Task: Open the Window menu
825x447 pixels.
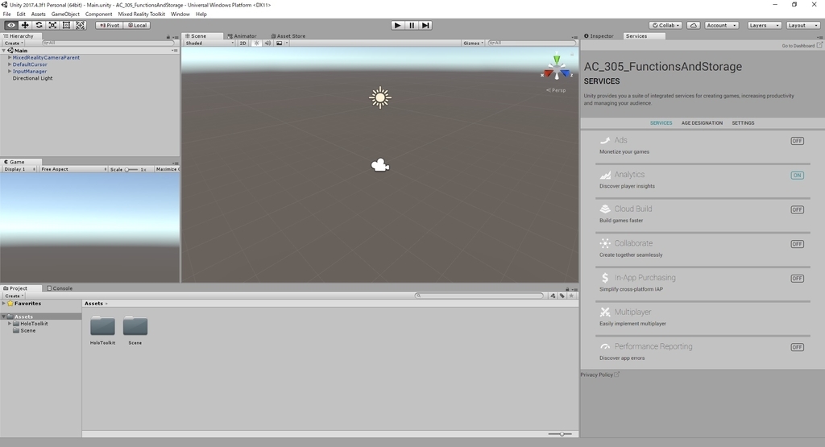Action: (x=180, y=14)
